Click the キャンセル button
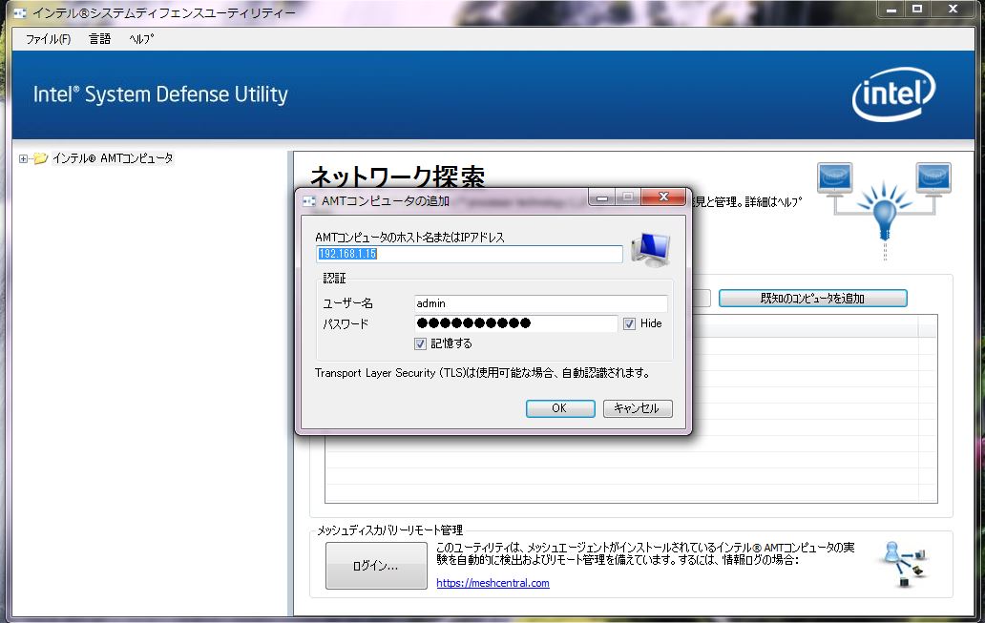The width and height of the screenshot is (985, 623). (638, 408)
